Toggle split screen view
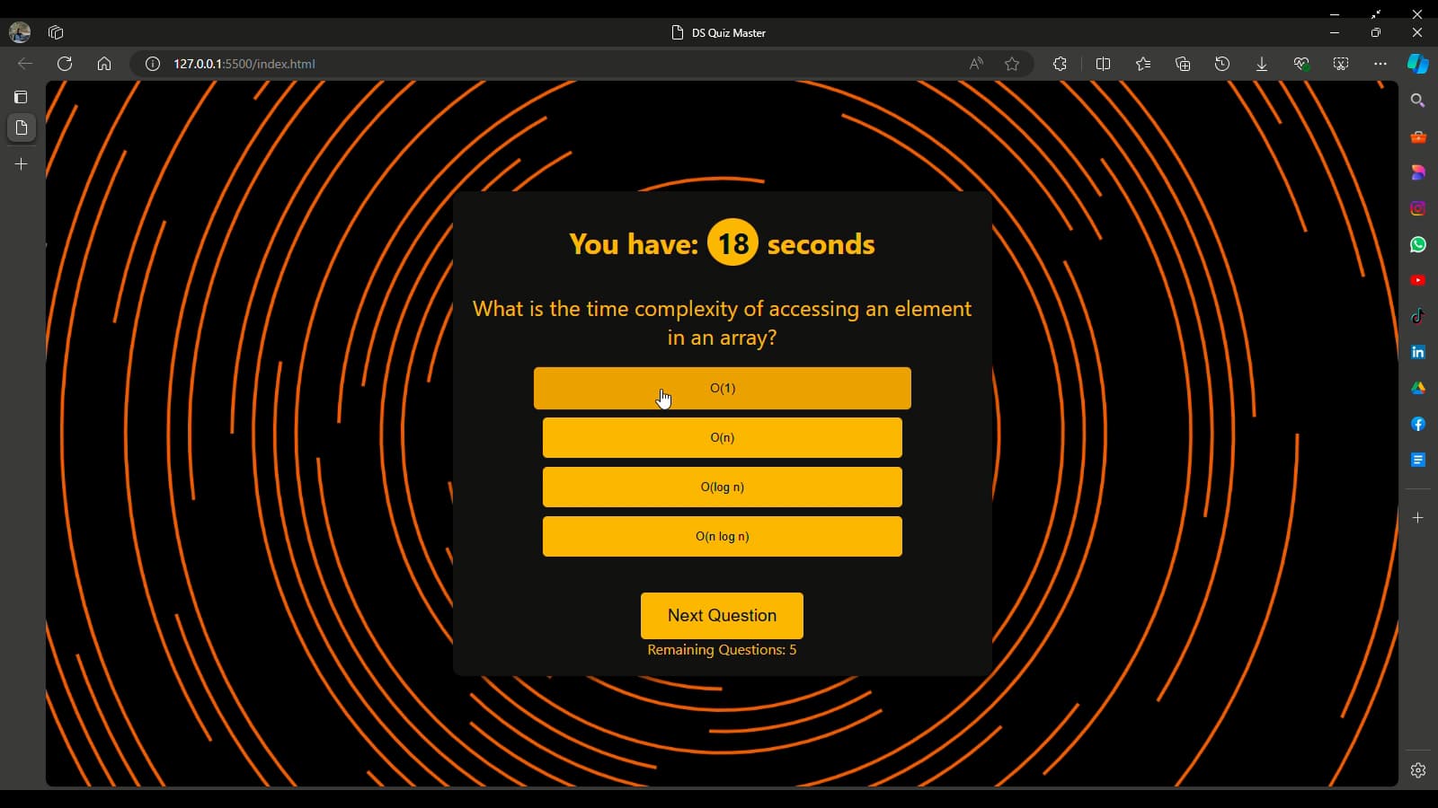 1104,64
